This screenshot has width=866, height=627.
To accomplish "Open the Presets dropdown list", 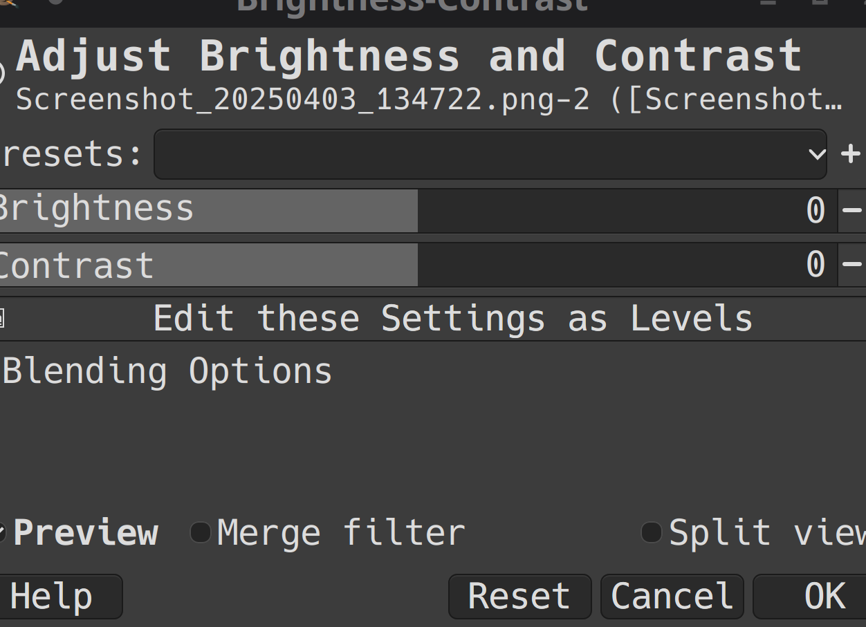I will coord(490,153).
